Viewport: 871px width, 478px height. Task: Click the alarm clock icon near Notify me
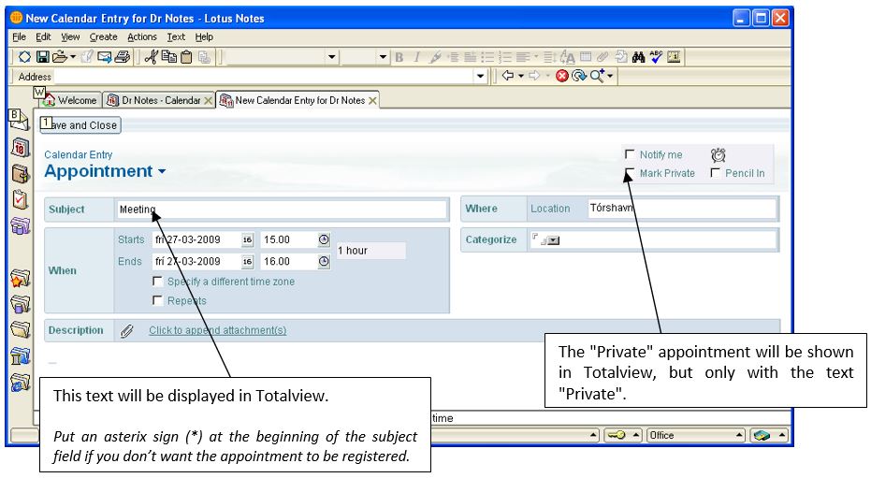[x=719, y=155]
